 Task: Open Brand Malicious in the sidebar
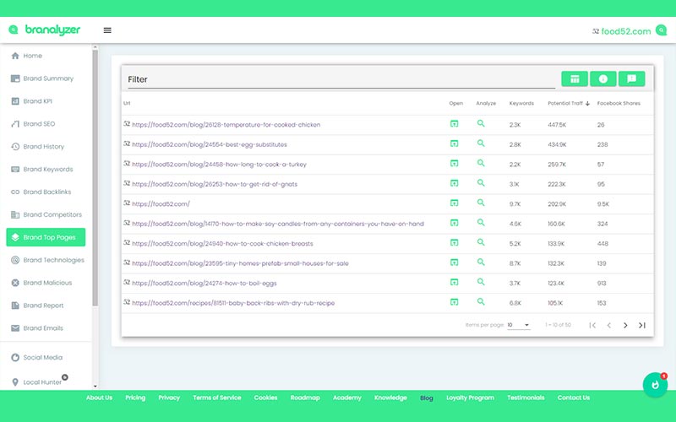[x=41, y=283]
